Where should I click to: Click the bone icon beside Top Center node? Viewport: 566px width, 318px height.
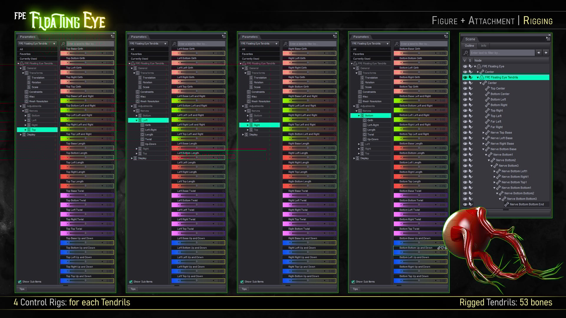487,88
